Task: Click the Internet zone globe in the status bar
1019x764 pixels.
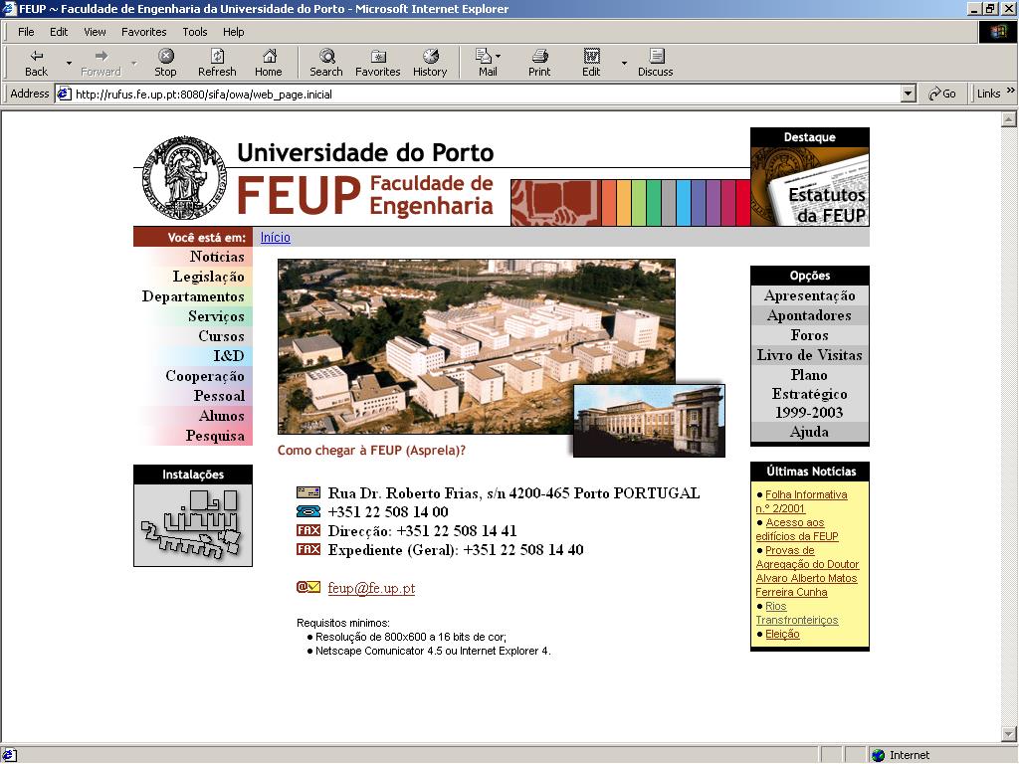Action: (x=879, y=755)
